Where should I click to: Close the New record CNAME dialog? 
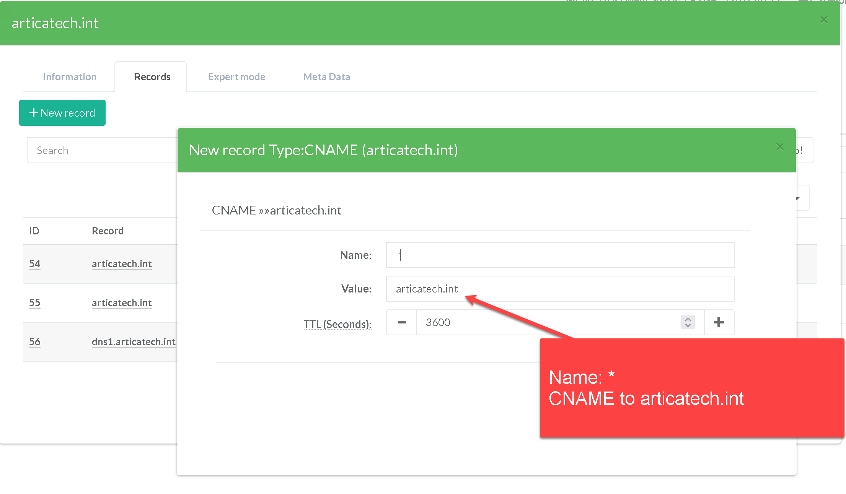coord(779,147)
